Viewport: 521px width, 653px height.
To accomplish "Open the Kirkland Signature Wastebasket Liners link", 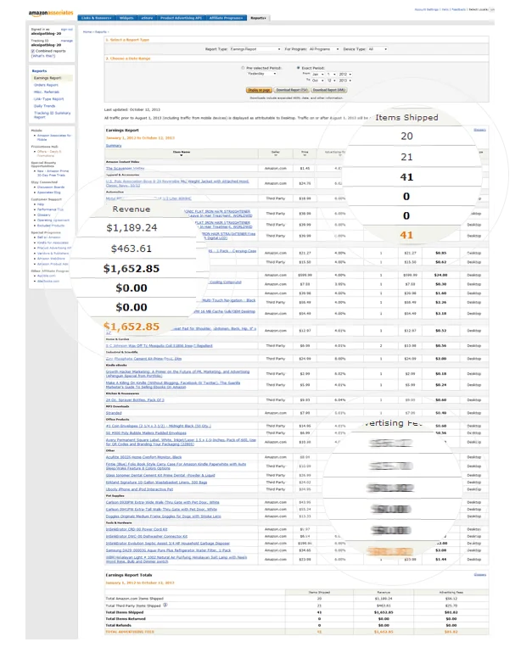I will click(x=156, y=483).
